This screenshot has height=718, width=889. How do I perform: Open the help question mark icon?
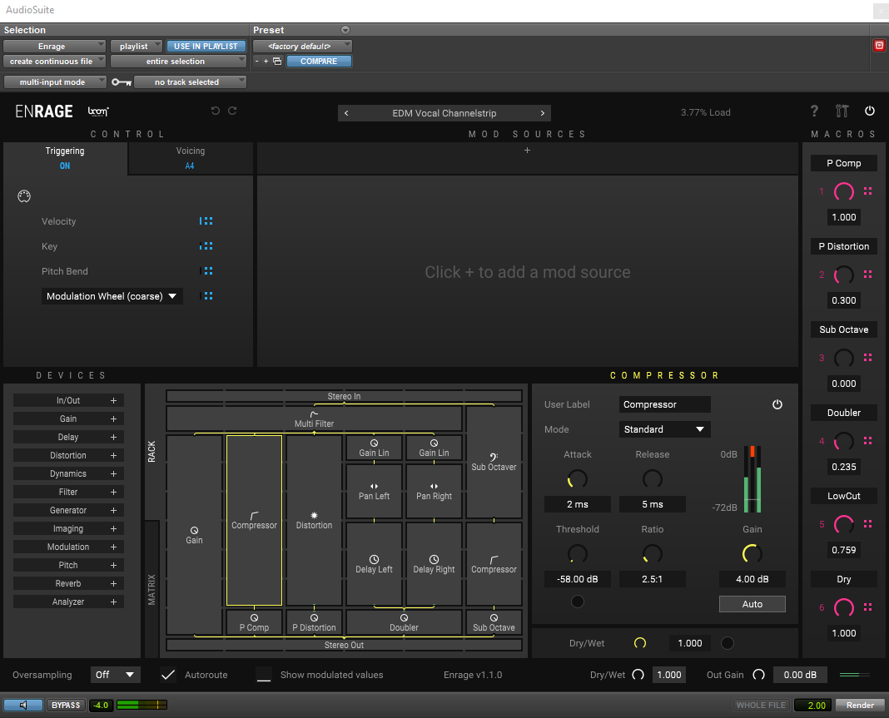pos(814,111)
